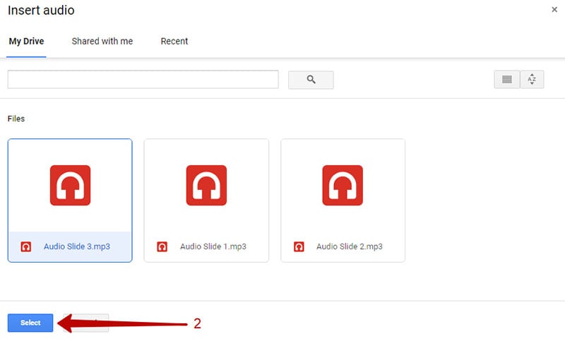The image size is (565, 341).
Task: Click the blue Select button
Action: tap(30, 323)
